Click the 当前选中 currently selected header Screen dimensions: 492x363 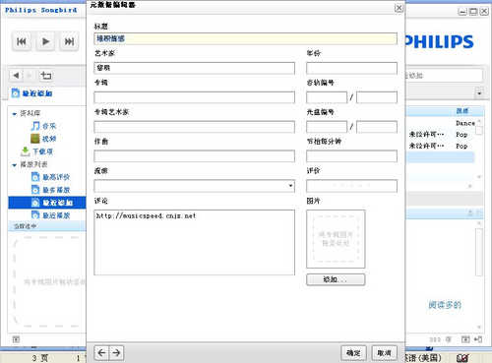click(26, 226)
